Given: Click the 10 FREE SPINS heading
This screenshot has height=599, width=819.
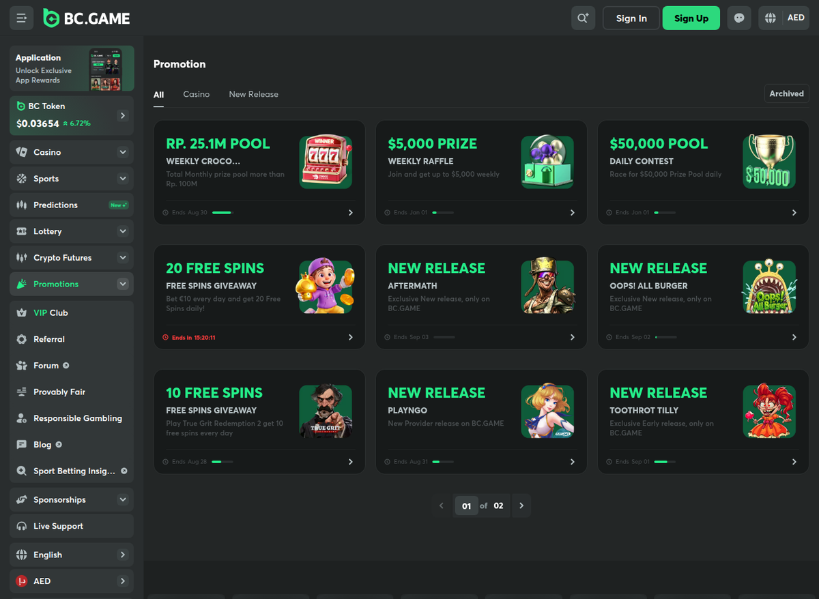Looking at the screenshot, I should point(214,393).
